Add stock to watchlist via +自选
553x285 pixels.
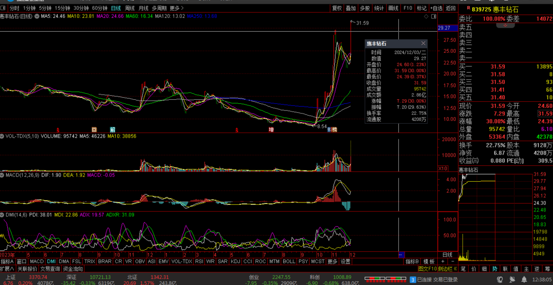click(436, 8)
